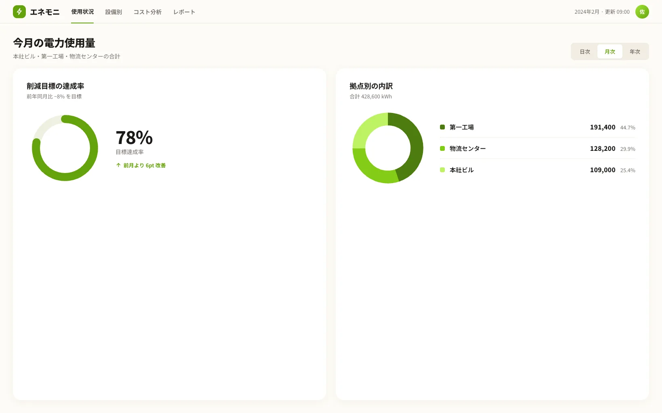Click the 前年同月比 −8% を目標 subtitle

[x=54, y=96]
